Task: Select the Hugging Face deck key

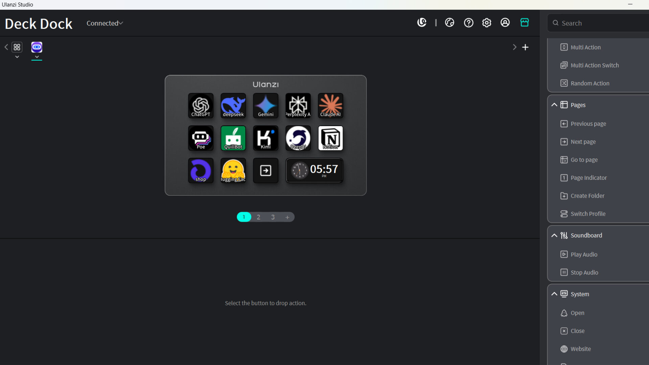Action: click(x=233, y=171)
